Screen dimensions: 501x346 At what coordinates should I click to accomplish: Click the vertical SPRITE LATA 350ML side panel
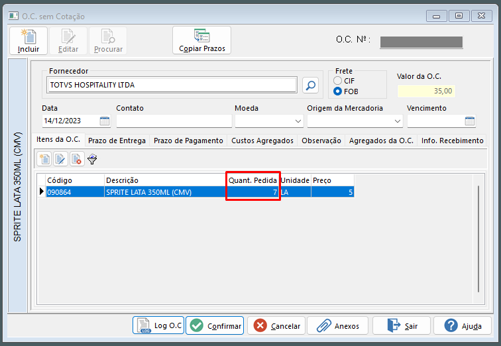17,186
